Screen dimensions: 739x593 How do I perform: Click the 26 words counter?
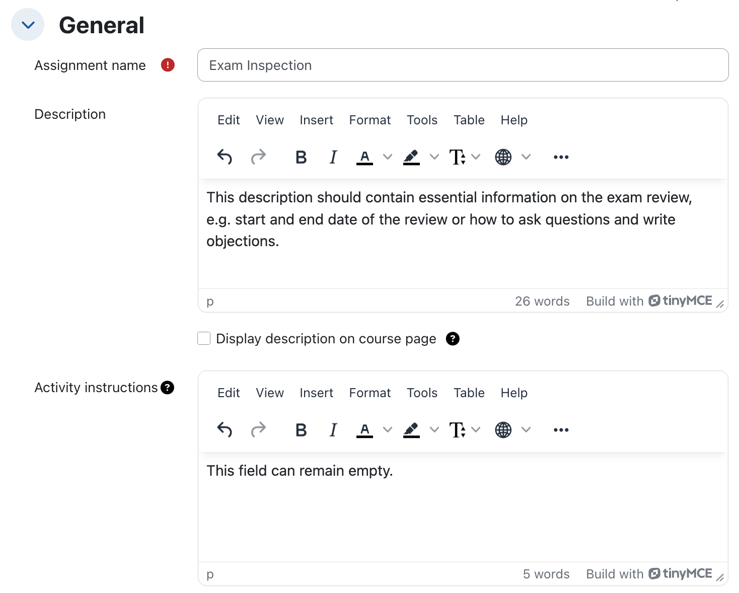(x=542, y=301)
